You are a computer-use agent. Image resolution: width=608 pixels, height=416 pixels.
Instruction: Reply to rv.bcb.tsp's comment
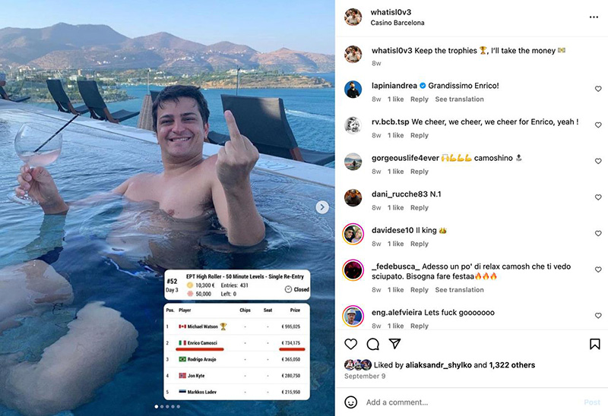point(420,136)
